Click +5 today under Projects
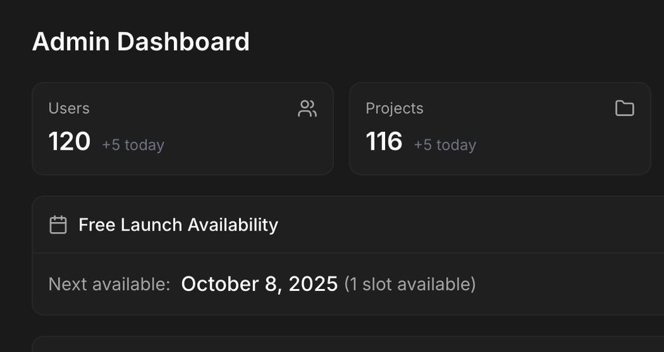664x352 pixels. tap(445, 145)
